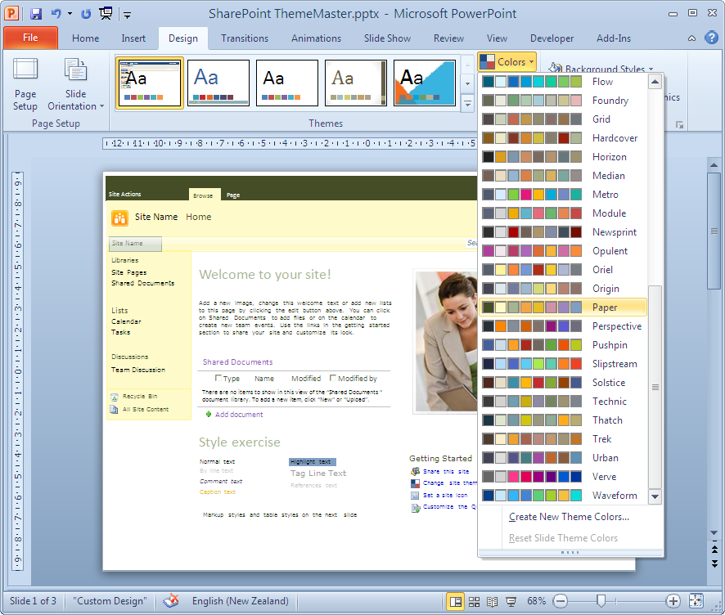725x615 pixels.
Task: Switch to the Animations ribbon tab
Action: tap(316, 38)
